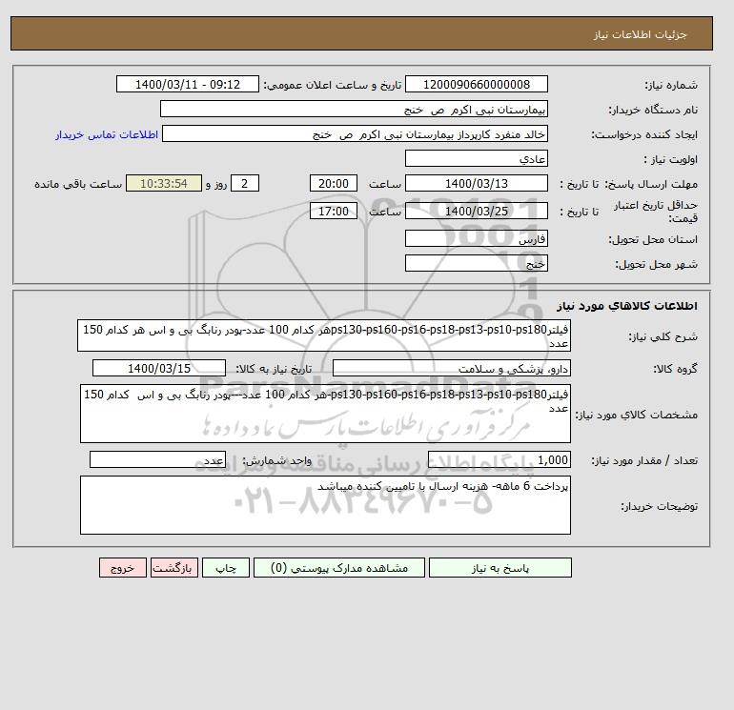Click the delivery province field فارس
Screen dimensions: 734x710
click(x=476, y=238)
